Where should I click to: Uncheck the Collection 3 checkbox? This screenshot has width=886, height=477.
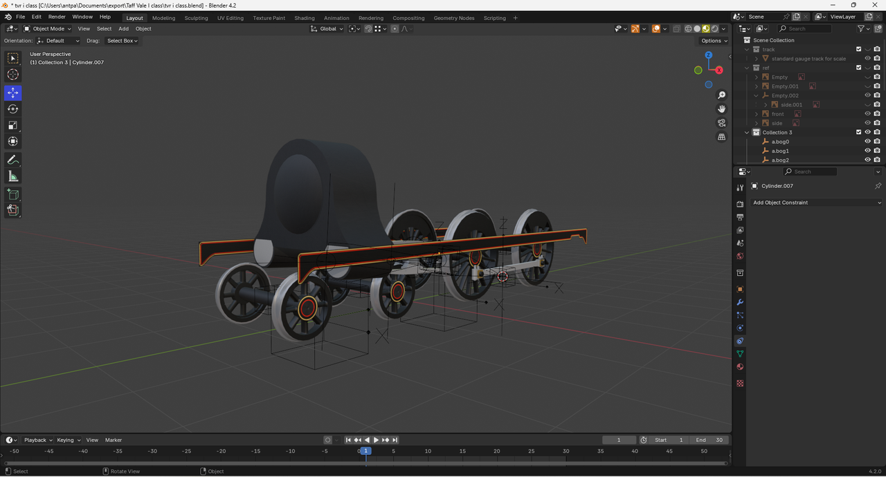(x=859, y=132)
